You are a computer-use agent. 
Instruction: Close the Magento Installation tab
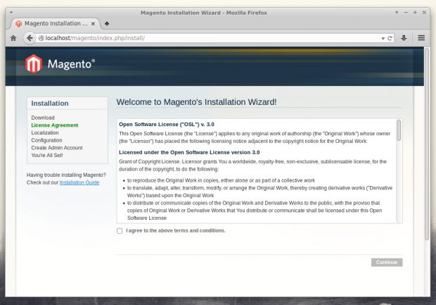click(93, 24)
